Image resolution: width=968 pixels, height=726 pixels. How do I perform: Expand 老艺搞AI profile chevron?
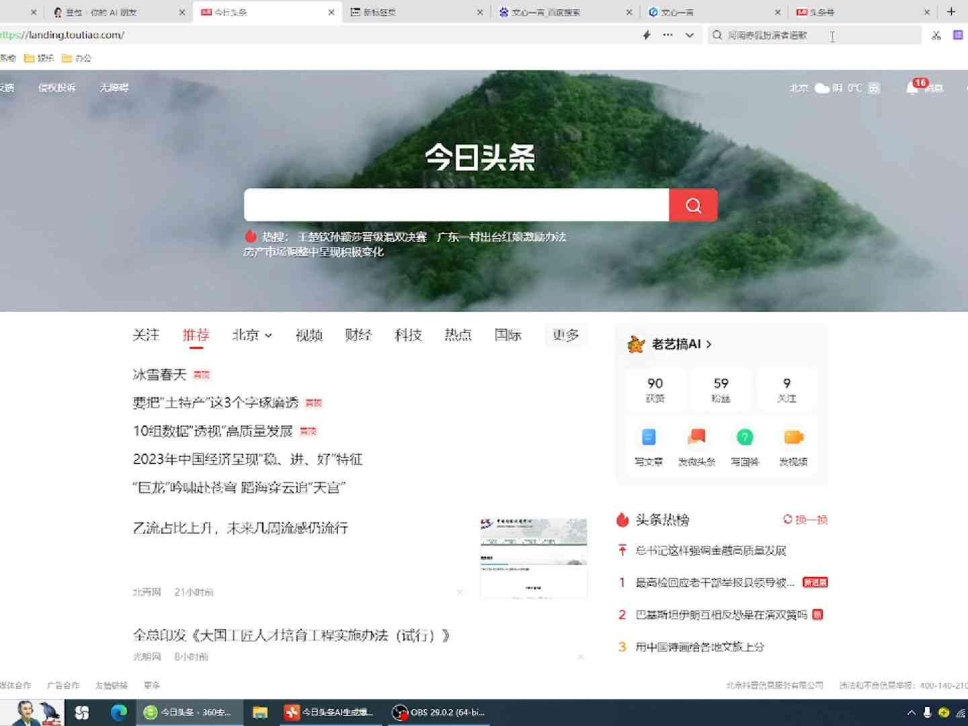pos(709,344)
